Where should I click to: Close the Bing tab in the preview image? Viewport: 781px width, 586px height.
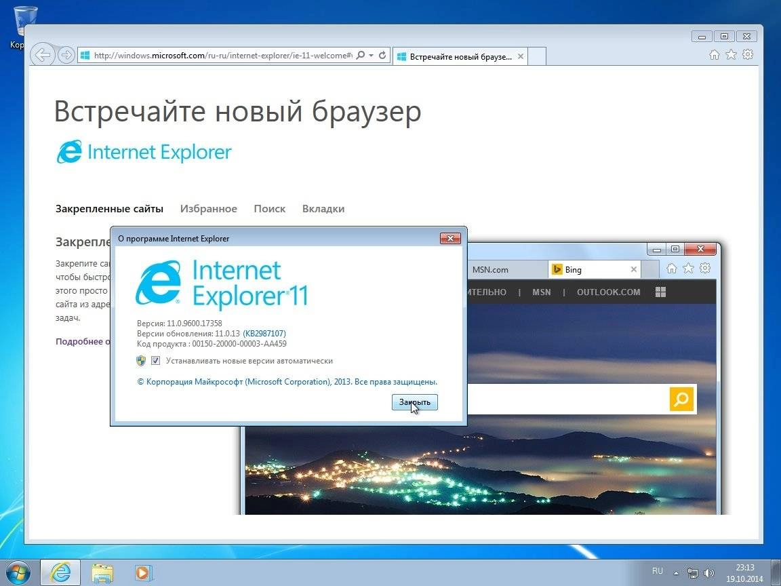point(634,269)
